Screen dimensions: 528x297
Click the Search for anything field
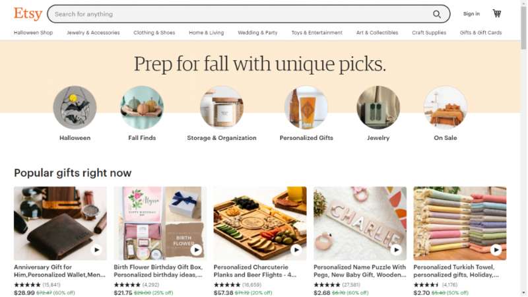[242, 14]
